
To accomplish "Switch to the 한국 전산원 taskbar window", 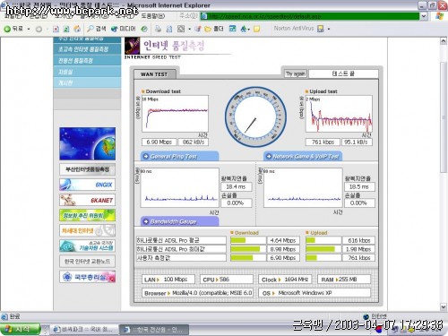I will click(154, 330).
